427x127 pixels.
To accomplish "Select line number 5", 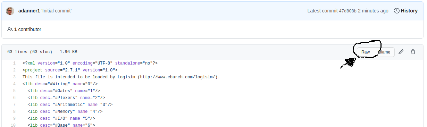I will point(14,91).
